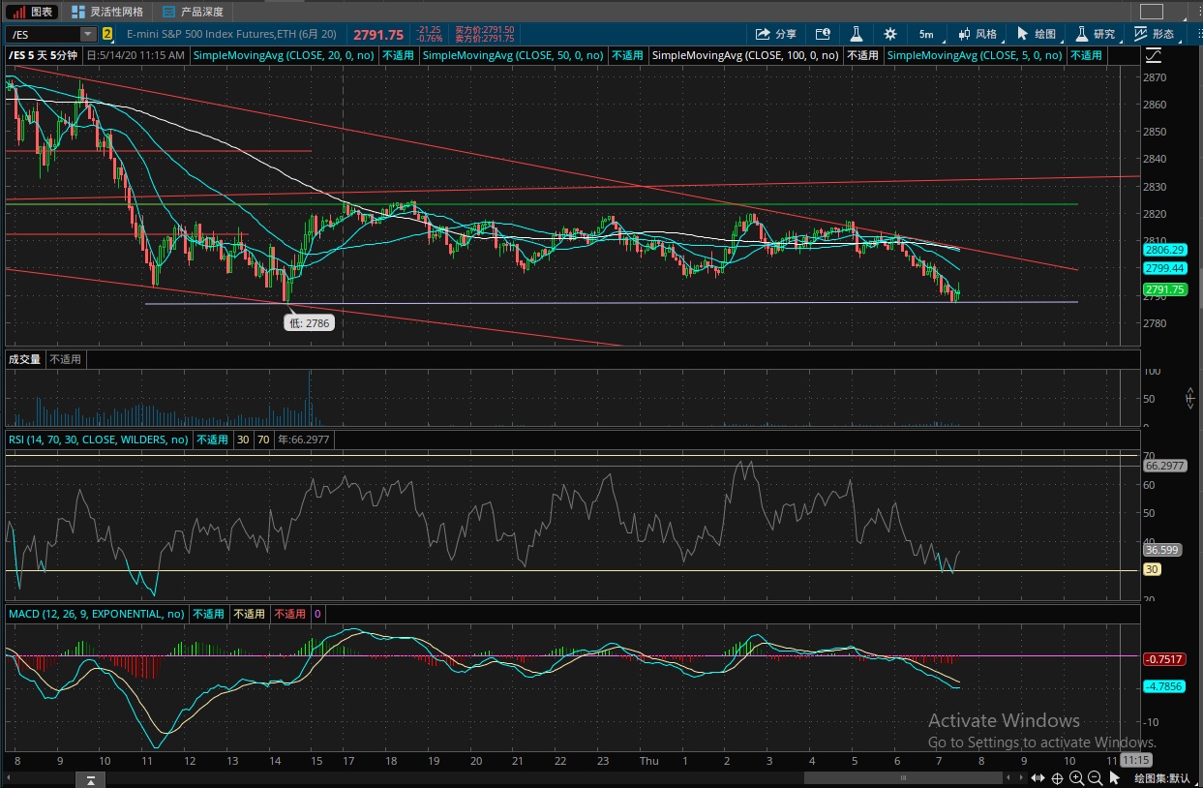This screenshot has width=1203, height=788.
Task: Activate the crosshair pan icon
Action: pyautogui.click(x=1057, y=778)
